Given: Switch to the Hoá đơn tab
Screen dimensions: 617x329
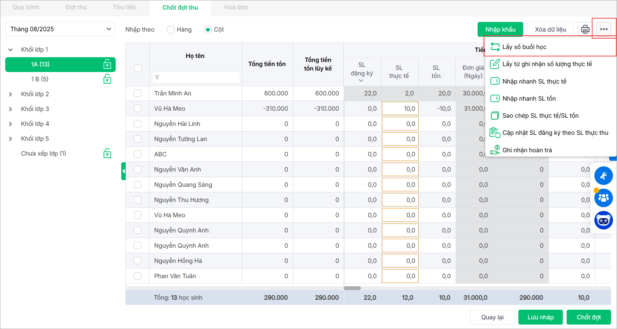Looking at the screenshot, I should click(x=236, y=7).
